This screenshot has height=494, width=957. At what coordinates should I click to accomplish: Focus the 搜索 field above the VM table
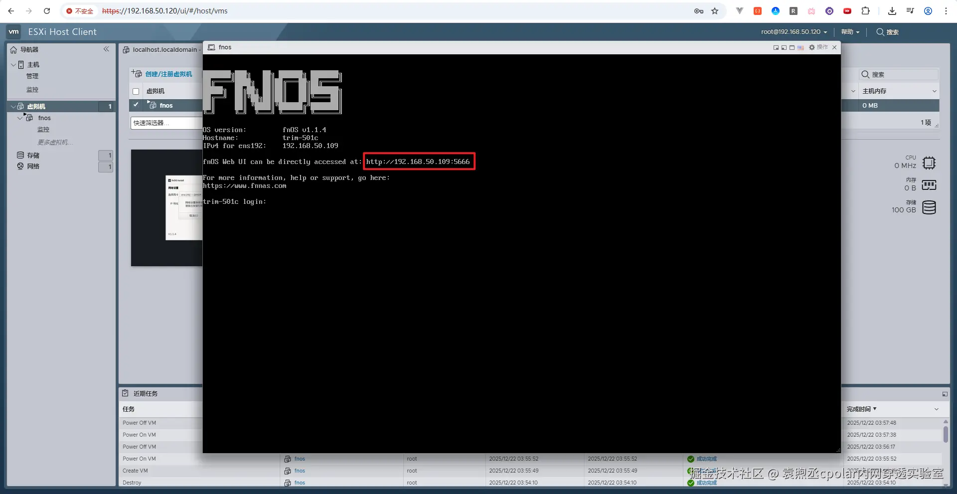(x=899, y=74)
